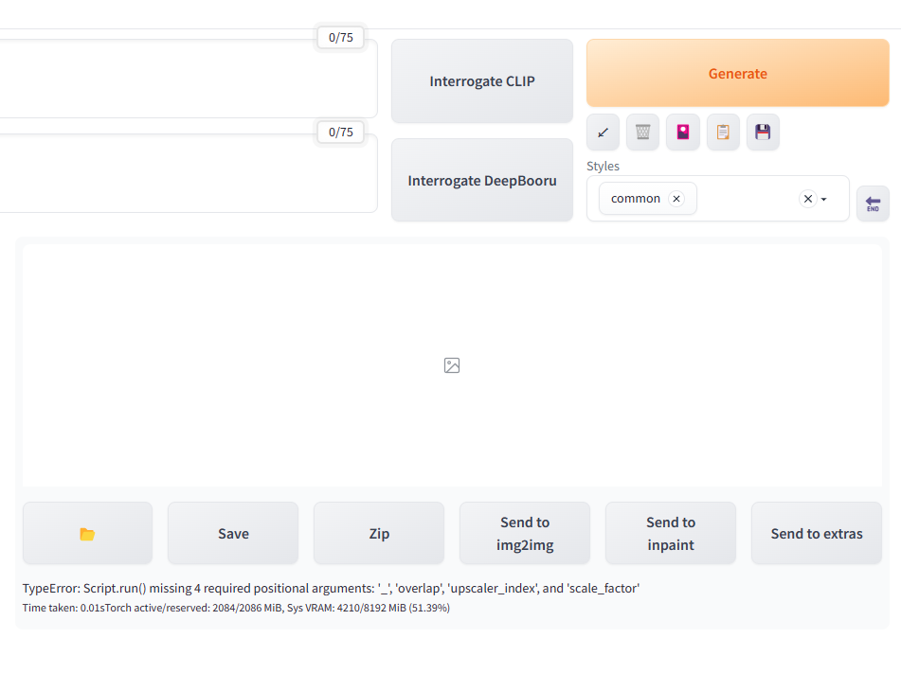Clear the prompt using the trash icon
The image size is (901, 691).
point(642,132)
